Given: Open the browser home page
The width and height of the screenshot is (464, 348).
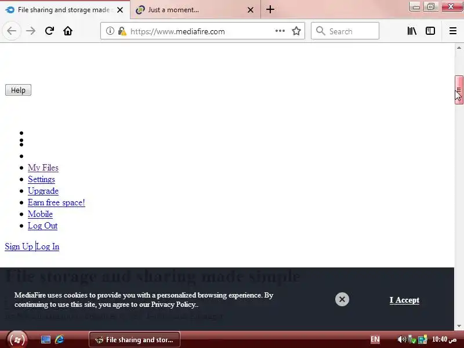Looking at the screenshot, I should 68,31.
